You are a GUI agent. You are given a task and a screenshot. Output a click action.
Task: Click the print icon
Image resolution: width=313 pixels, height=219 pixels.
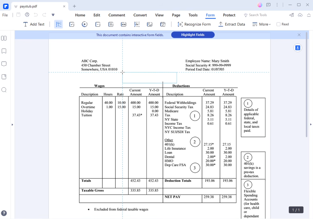click(27, 15)
